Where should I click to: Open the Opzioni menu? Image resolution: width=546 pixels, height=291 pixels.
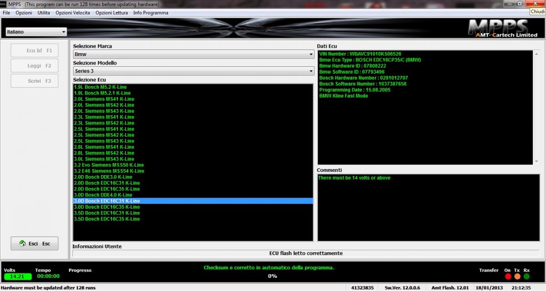[24, 13]
